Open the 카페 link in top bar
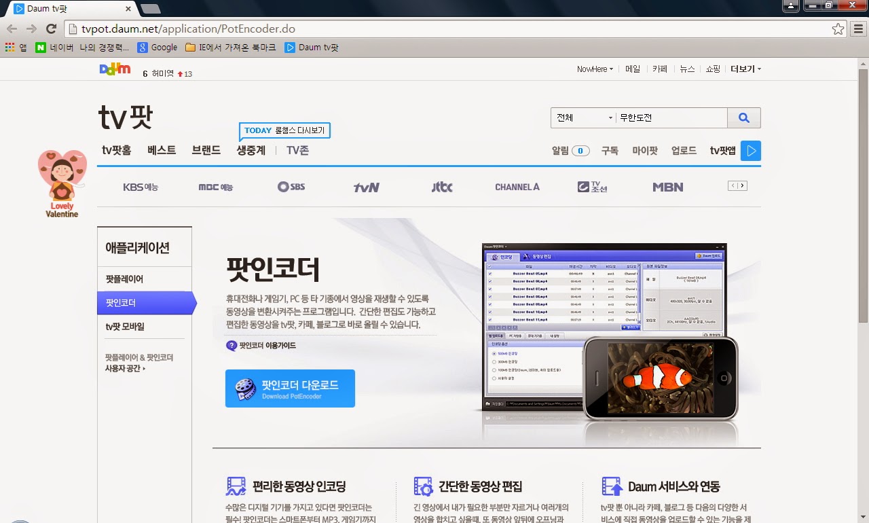Screen dimensions: 869x523 (660, 69)
